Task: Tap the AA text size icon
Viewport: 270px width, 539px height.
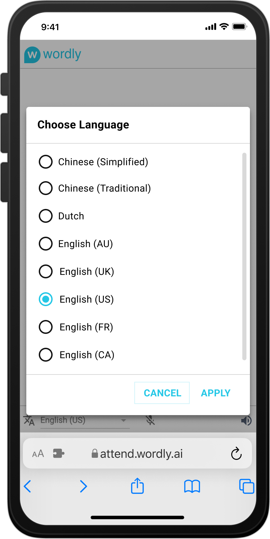Action: (39, 453)
